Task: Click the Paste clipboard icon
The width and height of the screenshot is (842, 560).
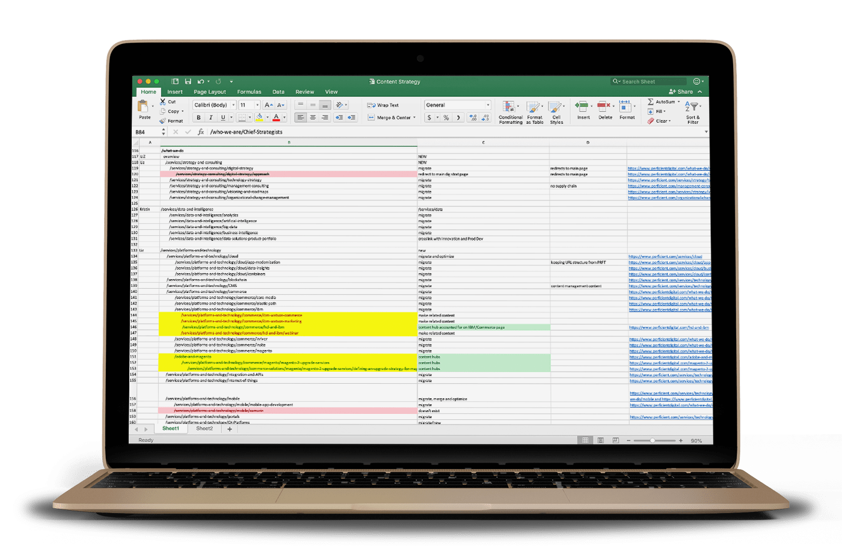Action: point(143,106)
